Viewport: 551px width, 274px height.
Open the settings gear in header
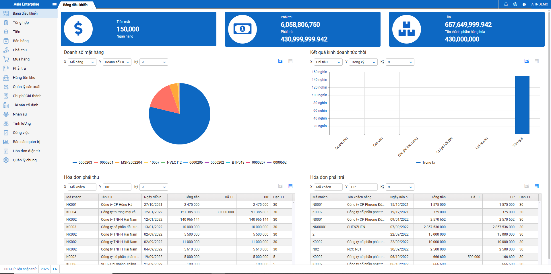click(515, 4)
